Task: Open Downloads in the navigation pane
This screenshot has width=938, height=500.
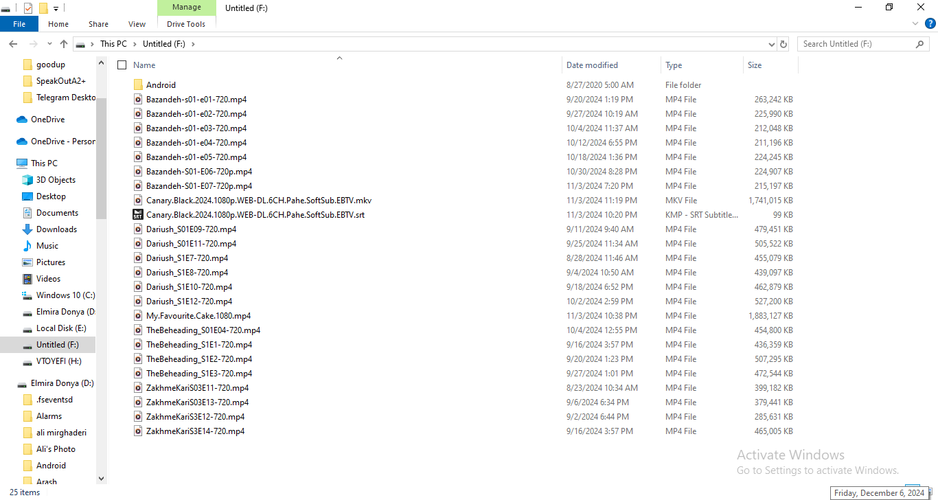Action: (56, 229)
